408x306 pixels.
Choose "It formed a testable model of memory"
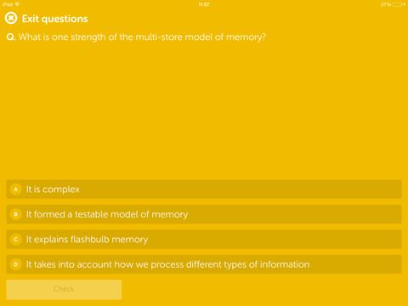pyautogui.click(x=204, y=214)
